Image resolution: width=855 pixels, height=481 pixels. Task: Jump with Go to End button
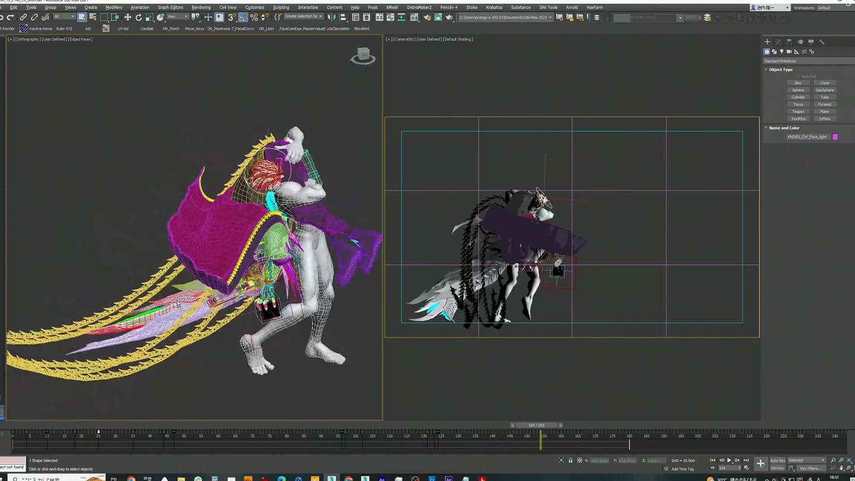pos(746,460)
